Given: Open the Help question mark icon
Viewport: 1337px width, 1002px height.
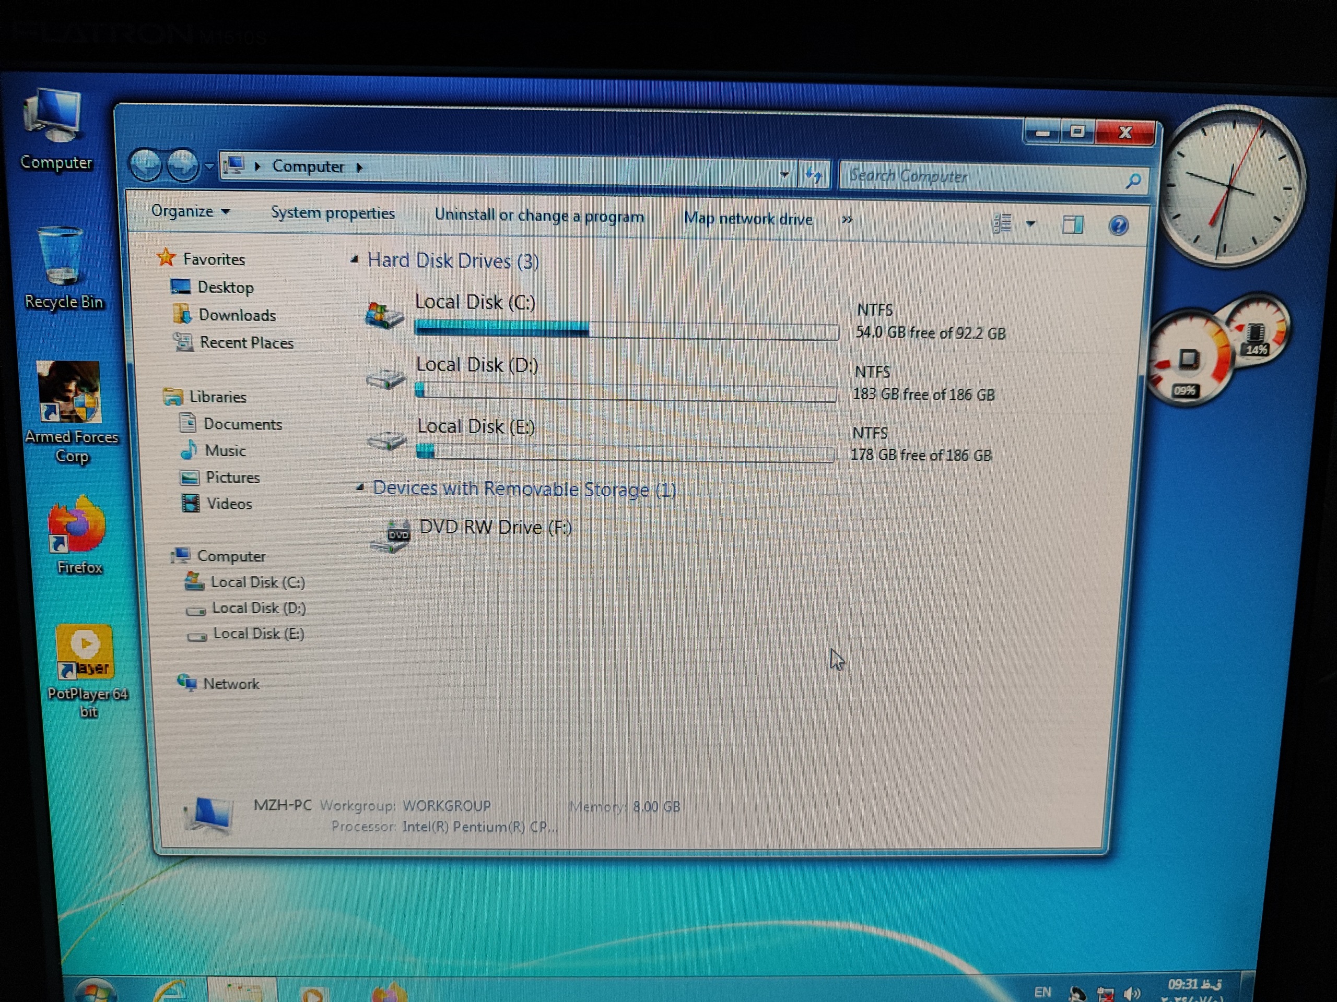Looking at the screenshot, I should 1118,226.
